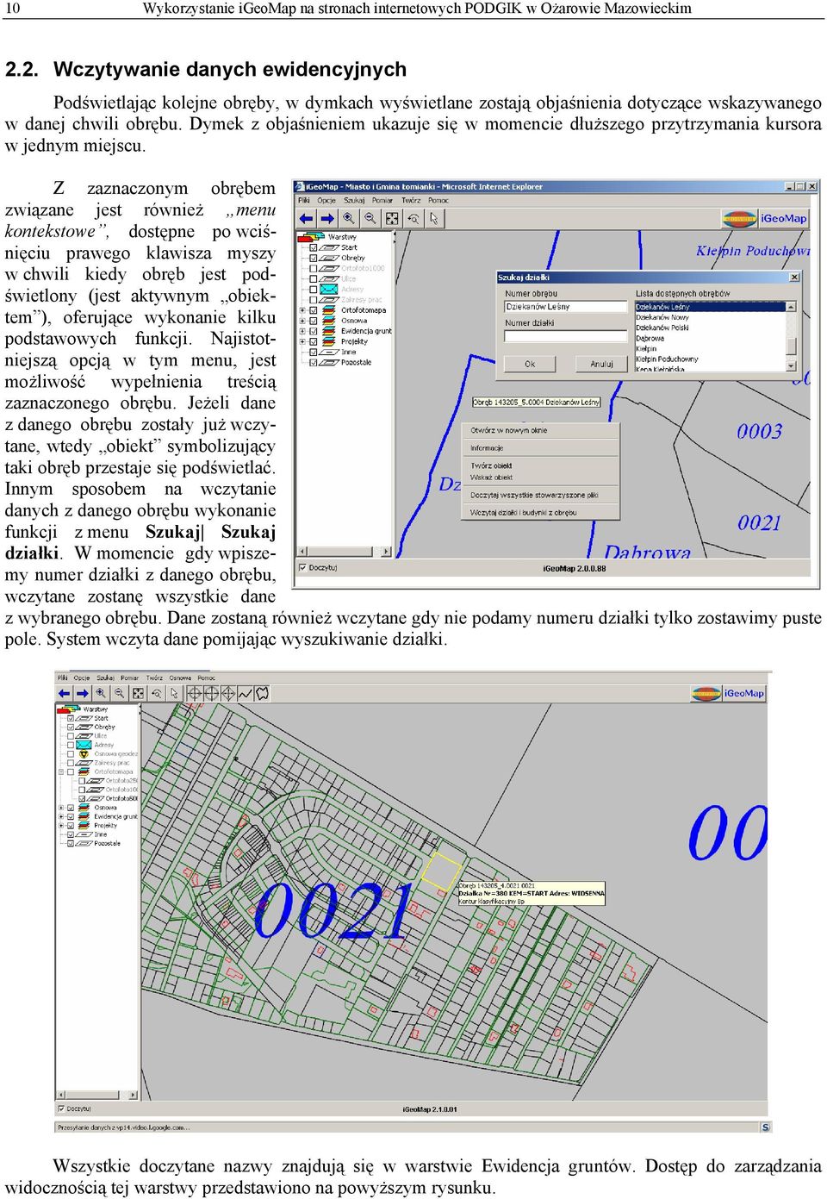
Task: Select the line drawing tool icon
Action: [246, 693]
